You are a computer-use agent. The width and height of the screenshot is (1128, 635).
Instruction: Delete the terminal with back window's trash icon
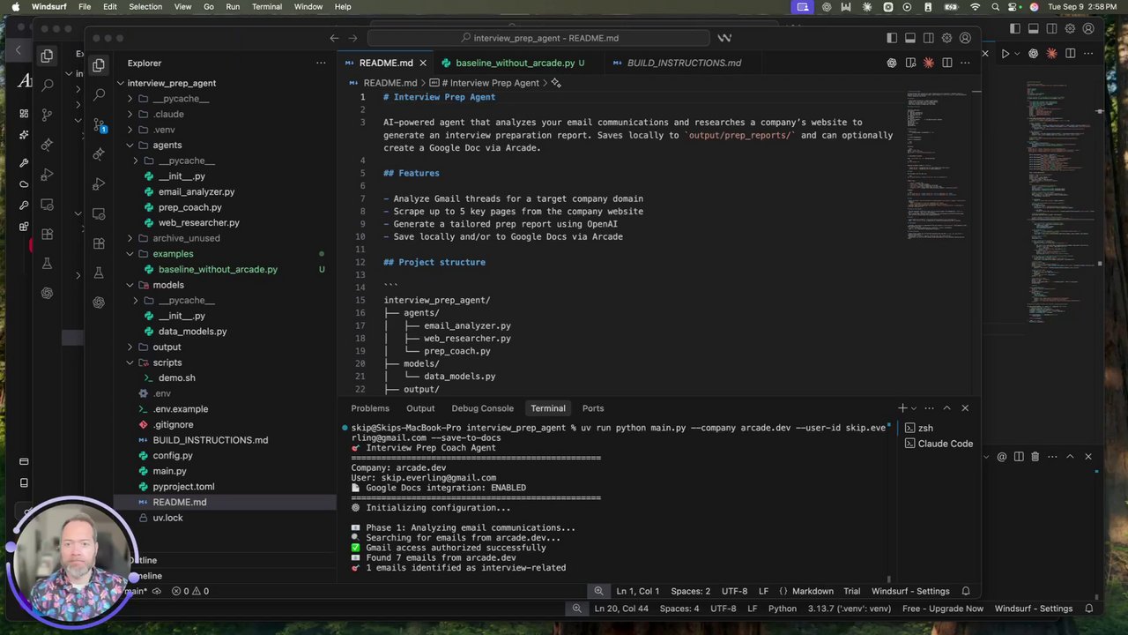click(1035, 457)
